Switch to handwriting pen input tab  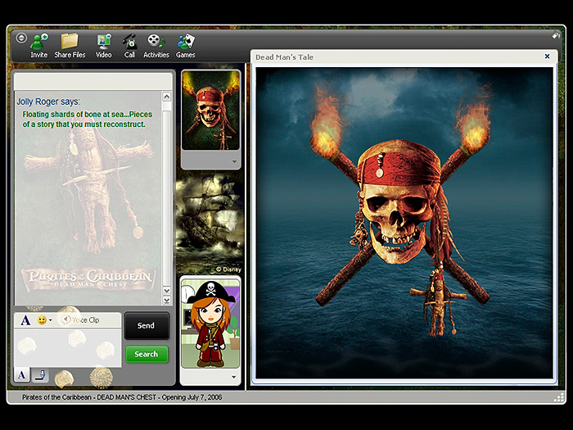coord(40,375)
